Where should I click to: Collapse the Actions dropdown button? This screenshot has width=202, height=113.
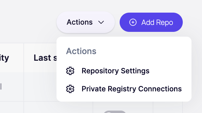click(86, 22)
